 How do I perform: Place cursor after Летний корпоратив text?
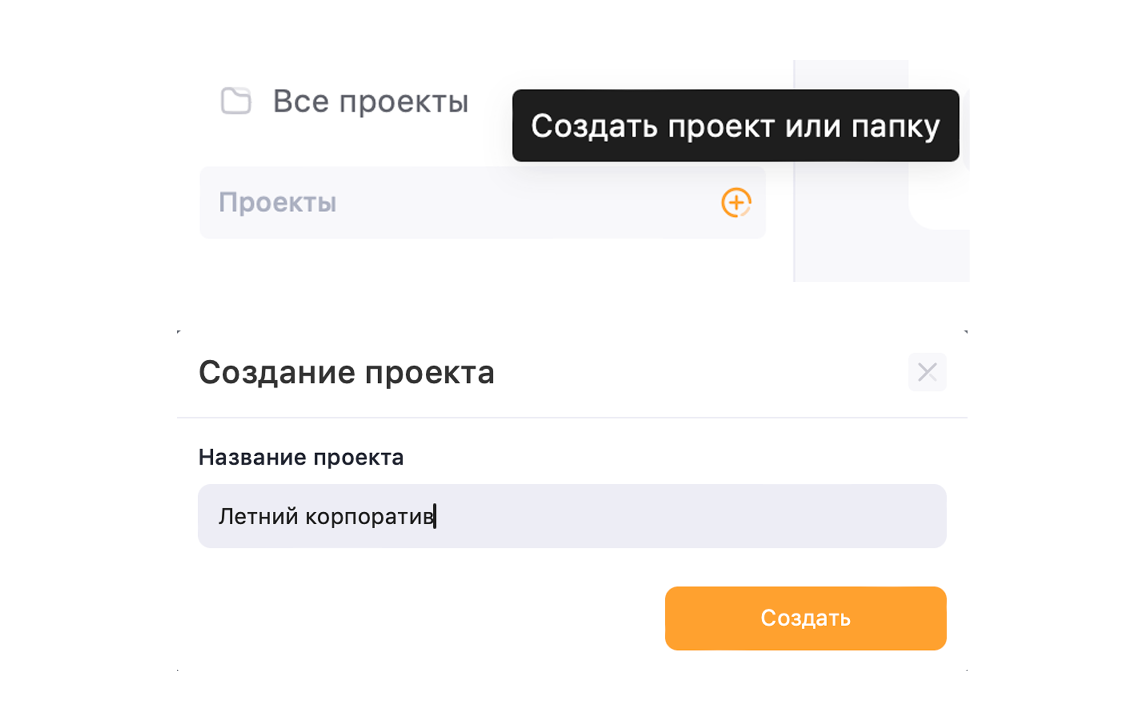[435, 516]
